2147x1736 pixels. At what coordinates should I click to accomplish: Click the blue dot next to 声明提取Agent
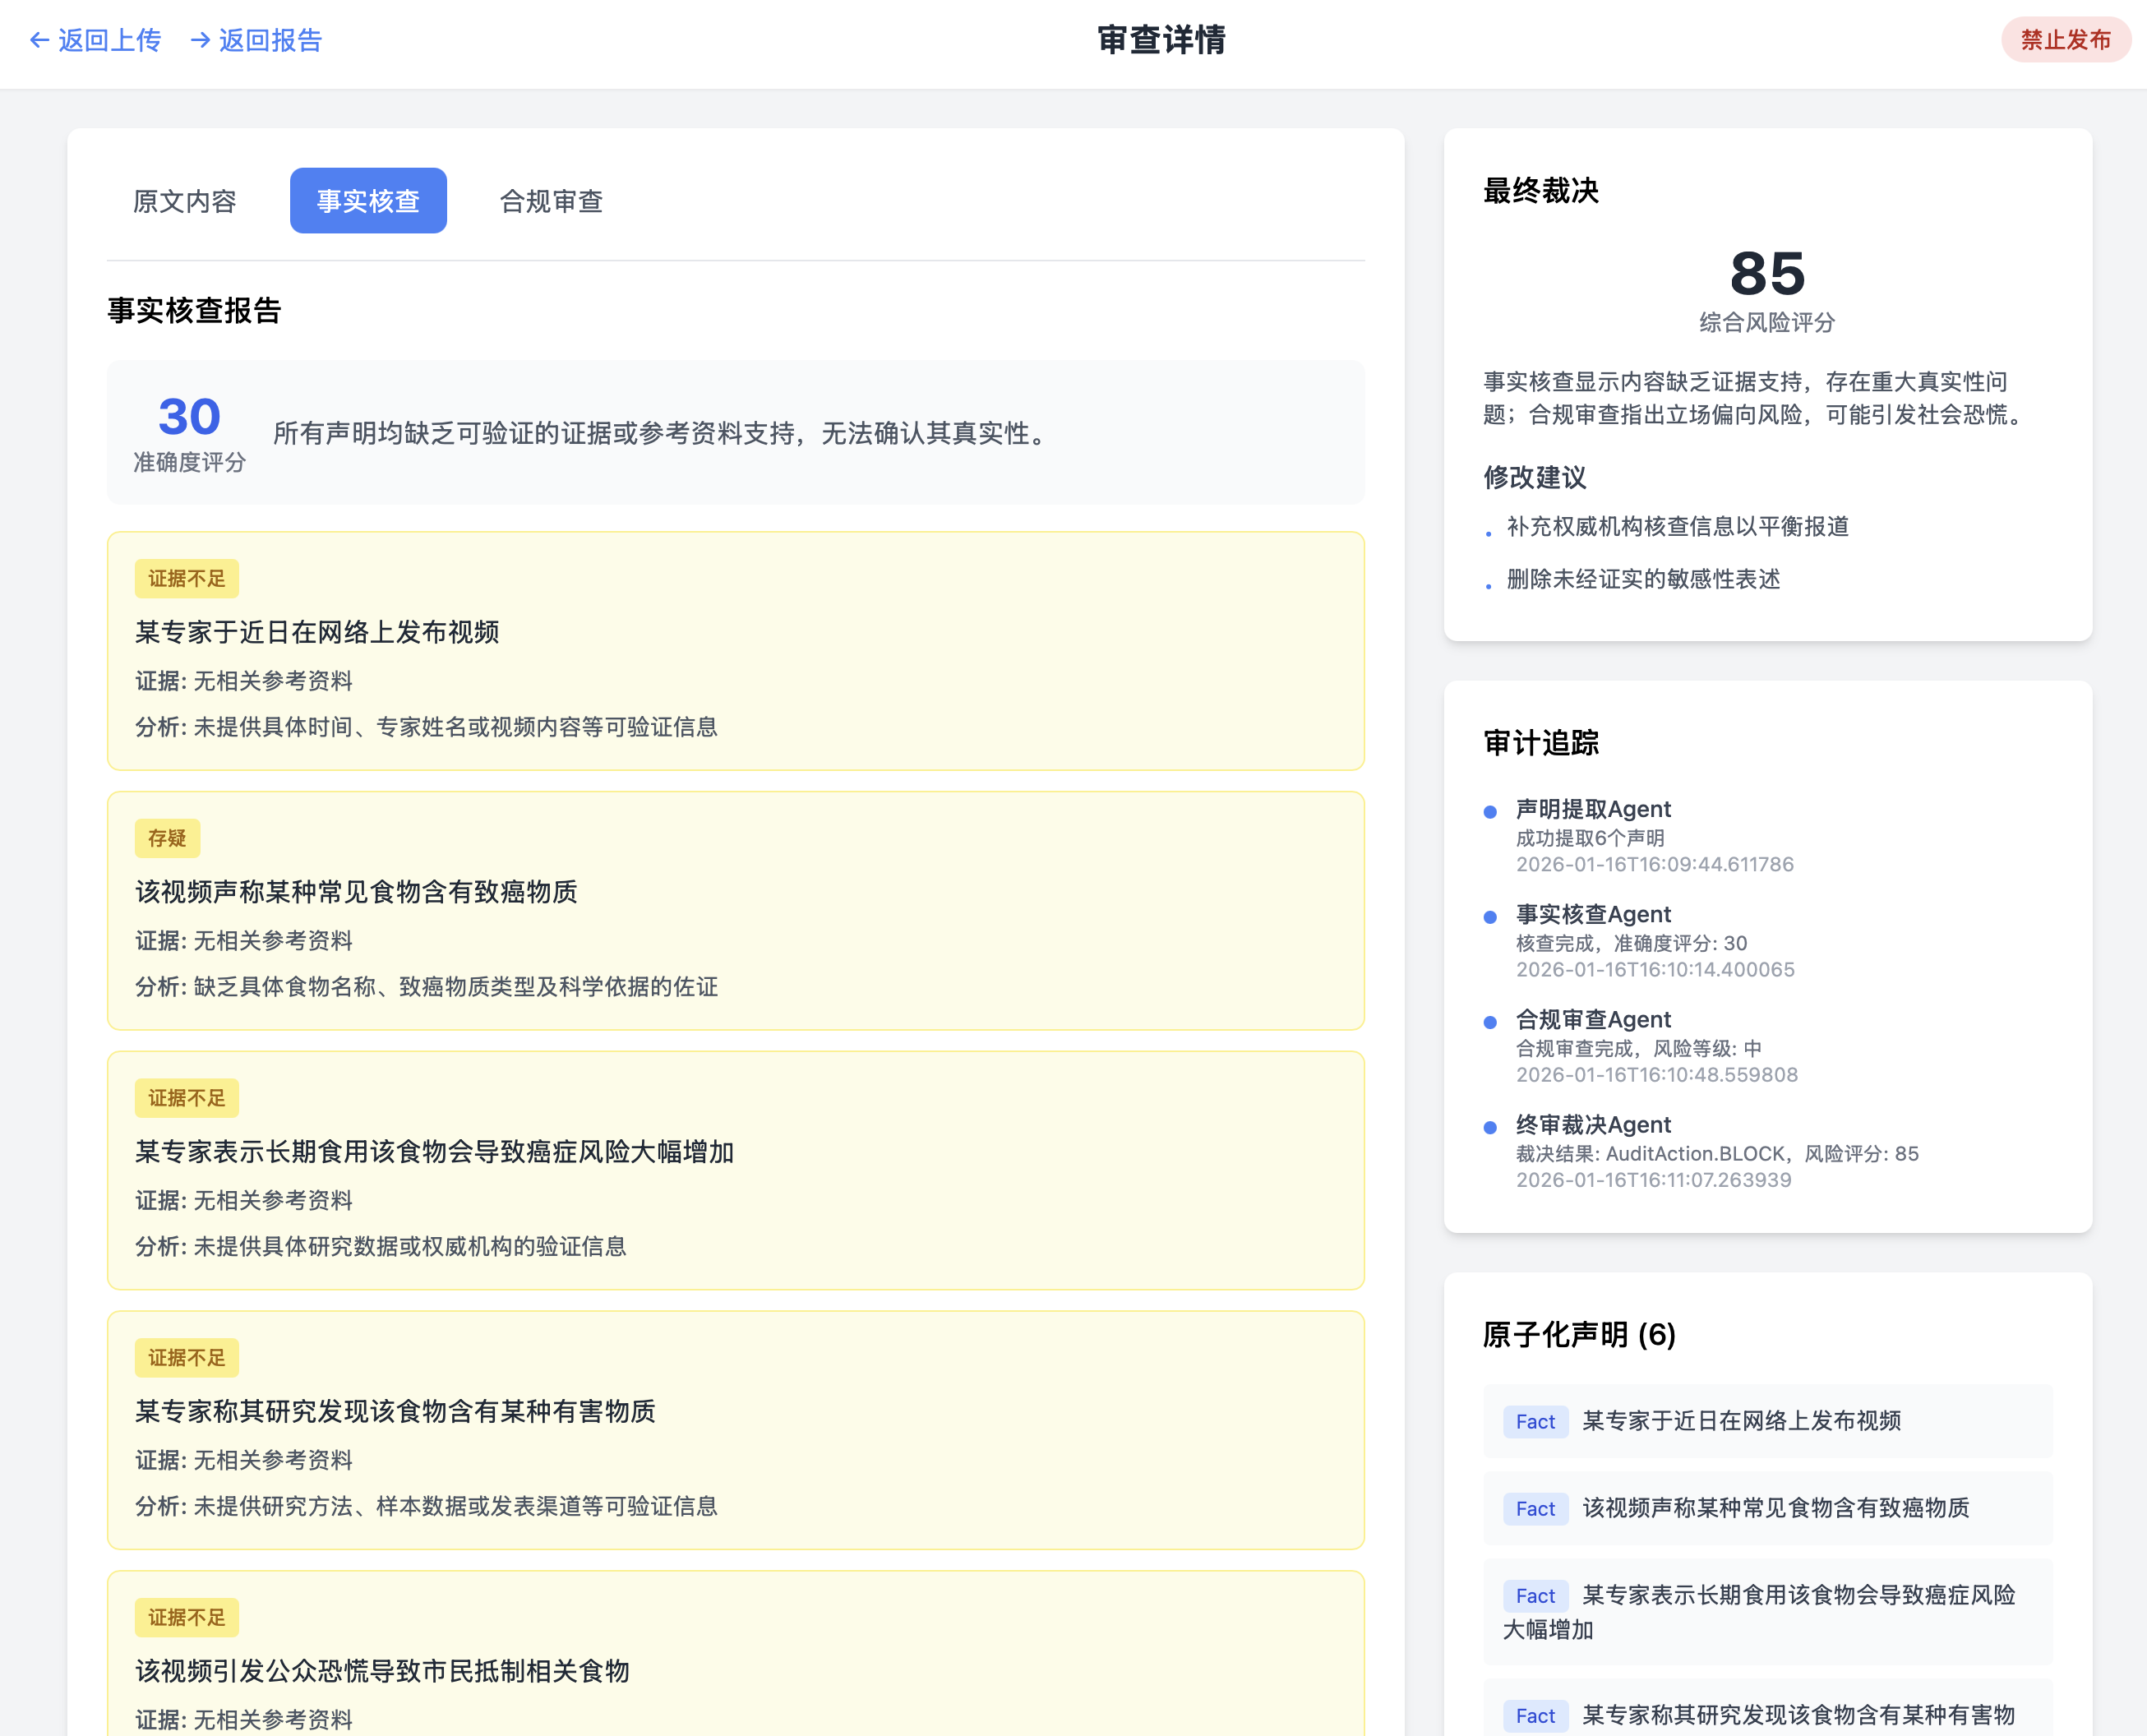[1490, 812]
